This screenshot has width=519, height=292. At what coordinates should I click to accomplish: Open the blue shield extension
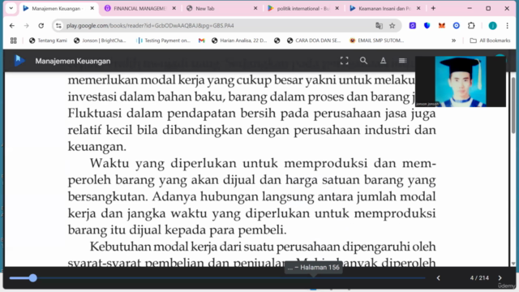427,25
